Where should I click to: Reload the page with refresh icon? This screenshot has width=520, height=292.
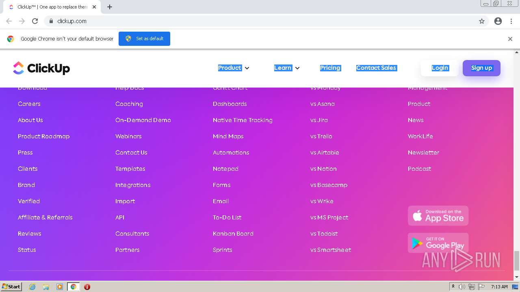35,21
